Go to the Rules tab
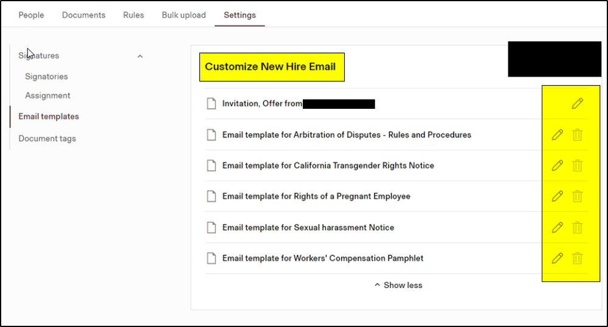 point(133,15)
